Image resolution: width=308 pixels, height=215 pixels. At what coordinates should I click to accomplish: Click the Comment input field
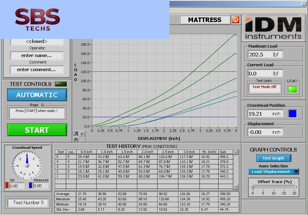(x=37, y=70)
